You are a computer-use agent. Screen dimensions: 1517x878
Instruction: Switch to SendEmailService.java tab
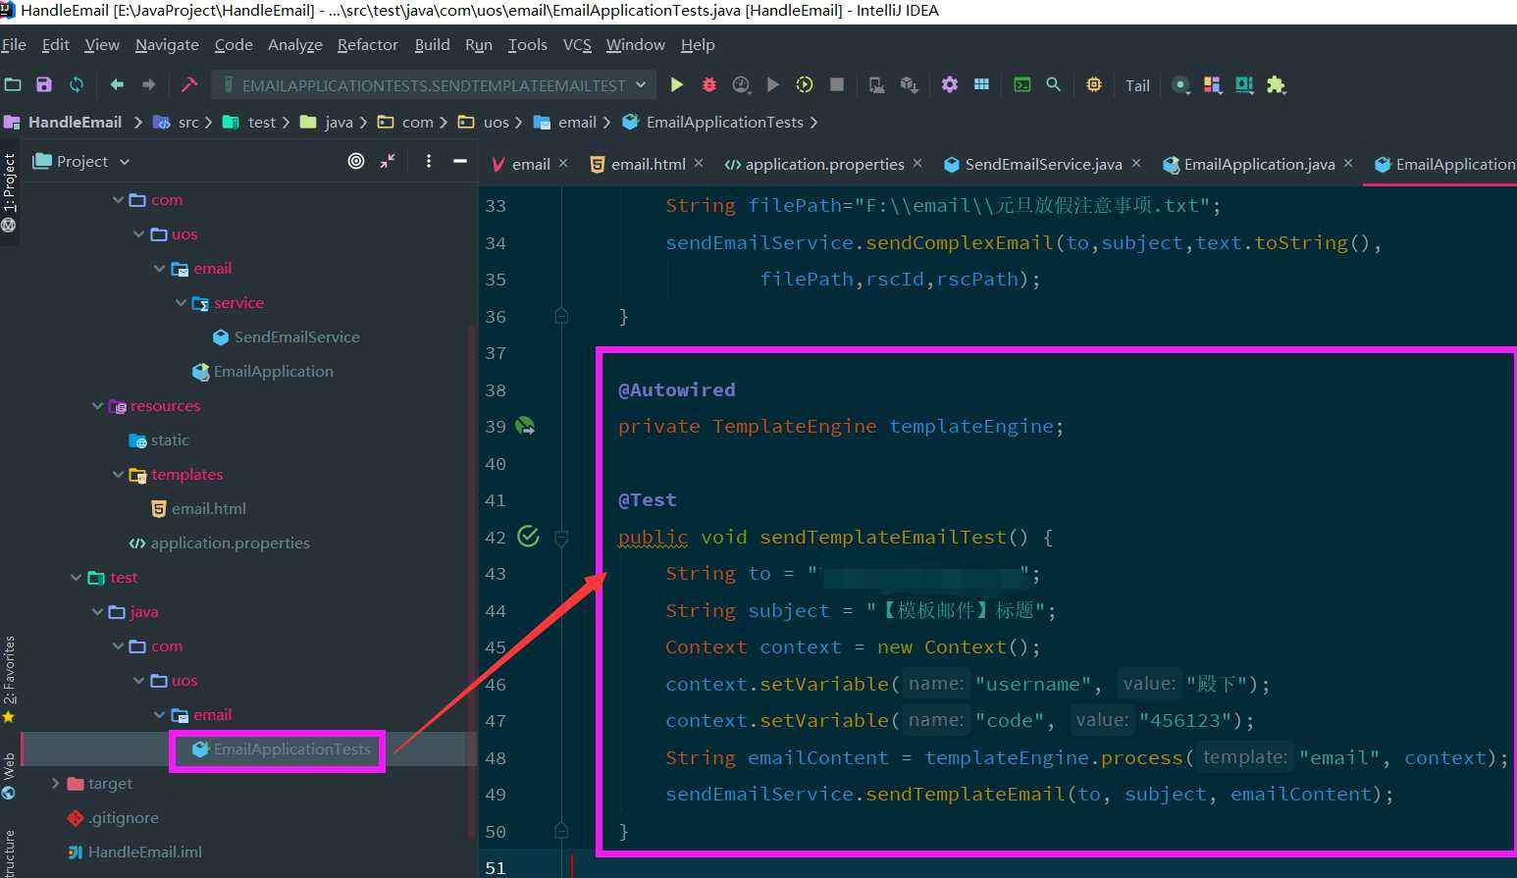click(1034, 164)
